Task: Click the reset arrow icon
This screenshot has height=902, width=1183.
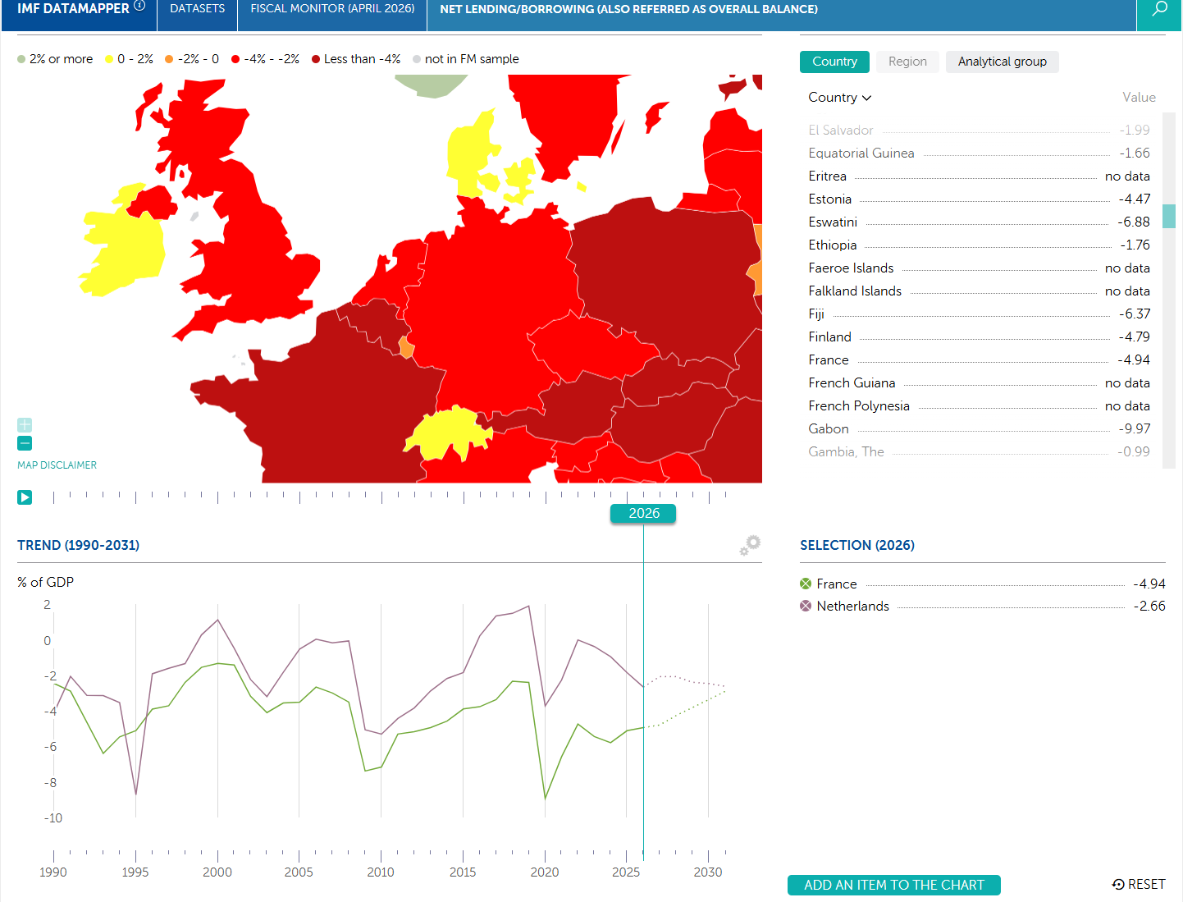Action: [x=1118, y=884]
